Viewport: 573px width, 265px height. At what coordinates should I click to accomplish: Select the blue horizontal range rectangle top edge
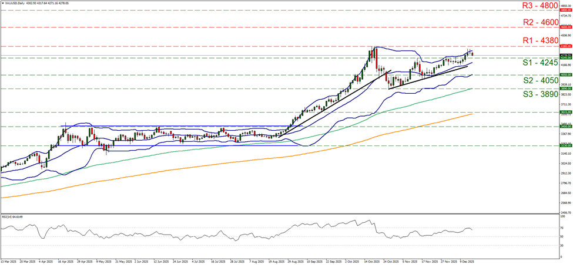176,125
